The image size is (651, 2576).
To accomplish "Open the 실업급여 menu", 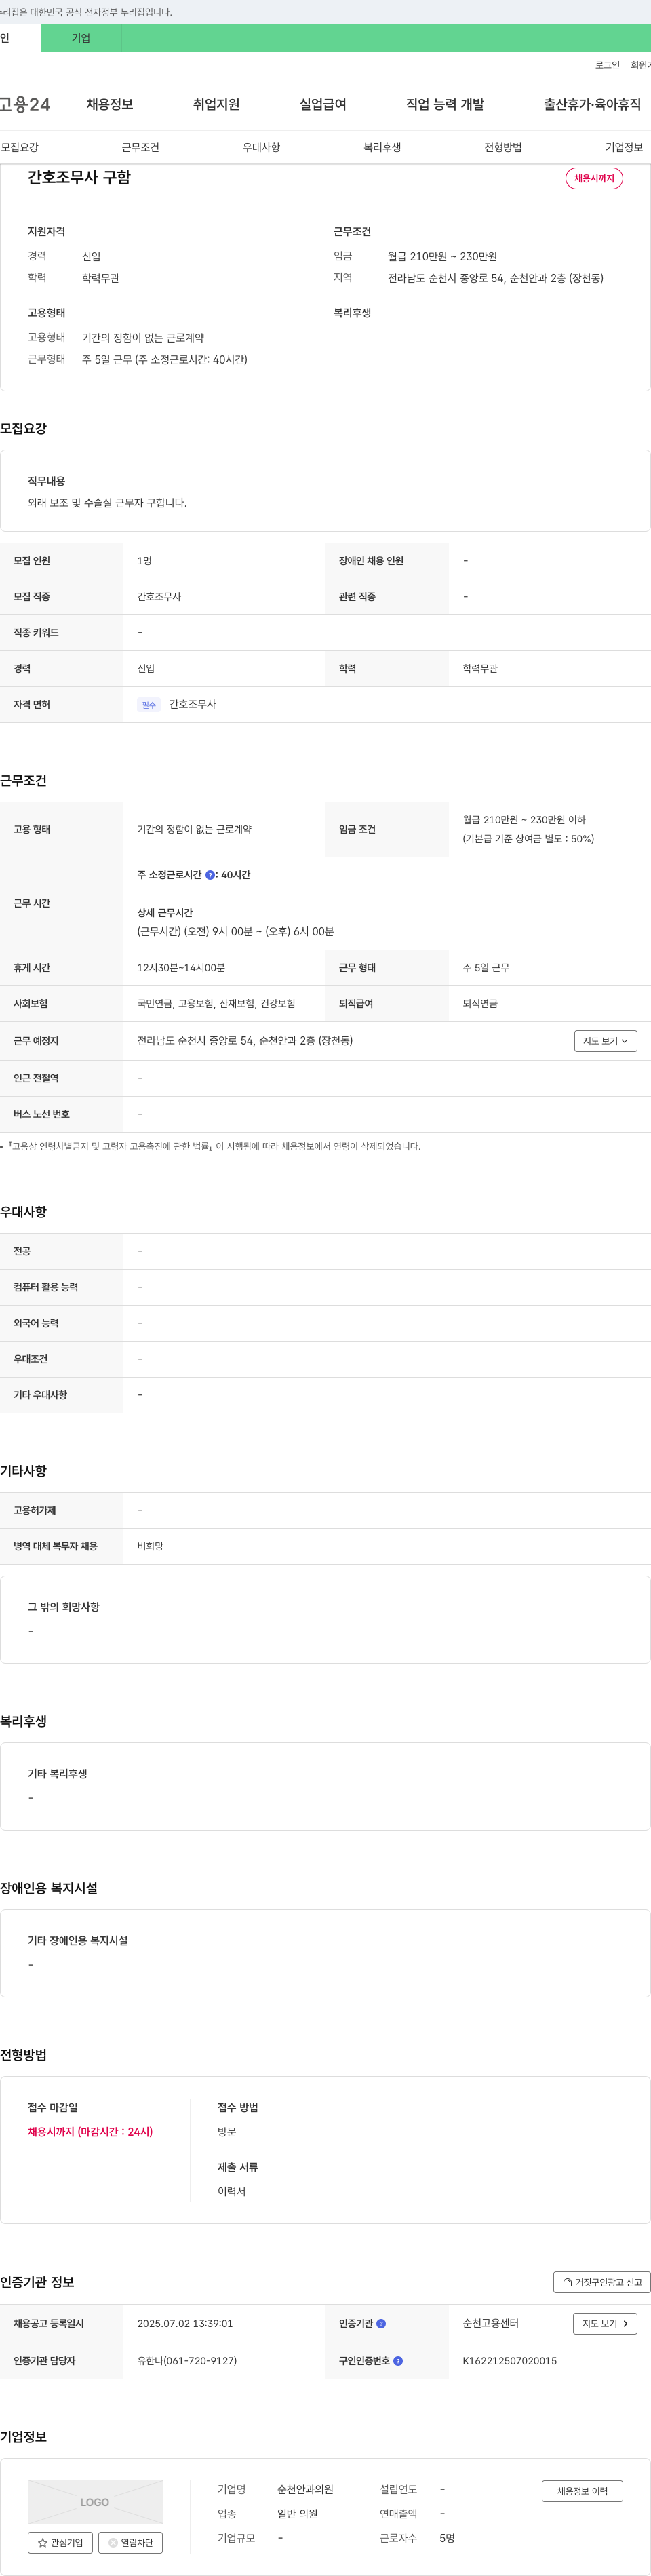I will pyautogui.click(x=323, y=104).
